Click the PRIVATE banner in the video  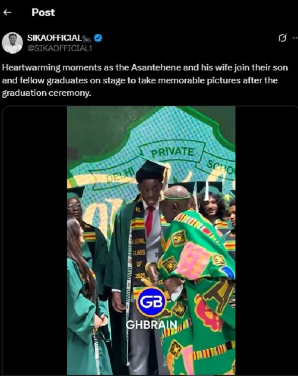172,152
